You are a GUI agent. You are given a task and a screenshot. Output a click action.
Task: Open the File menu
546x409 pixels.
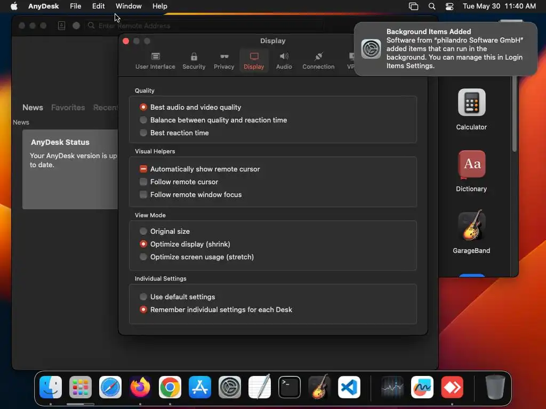click(x=76, y=6)
